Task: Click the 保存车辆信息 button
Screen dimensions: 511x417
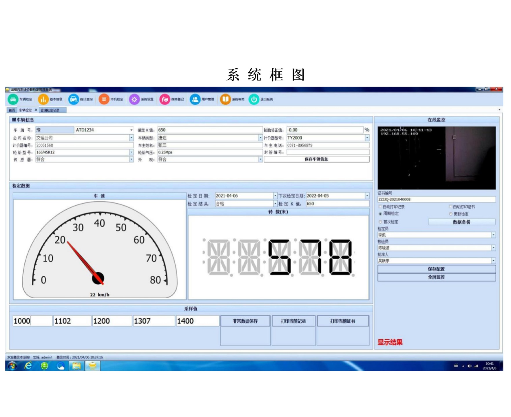Action: (316, 159)
